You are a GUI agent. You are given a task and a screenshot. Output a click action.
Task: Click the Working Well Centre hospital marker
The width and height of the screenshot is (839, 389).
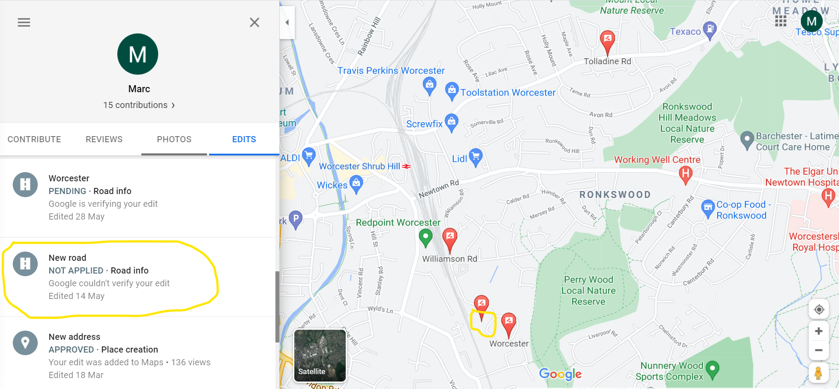coord(685,175)
